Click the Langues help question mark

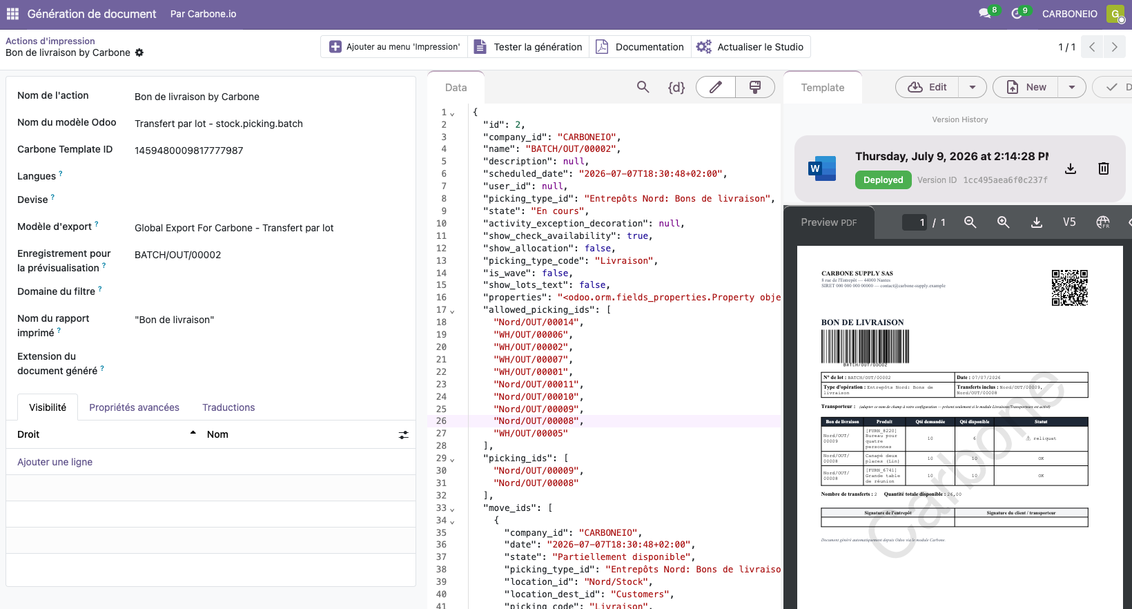(x=61, y=173)
